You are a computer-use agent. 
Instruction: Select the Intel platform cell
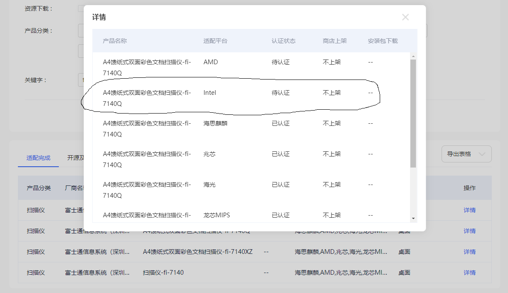pyautogui.click(x=210, y=92)
